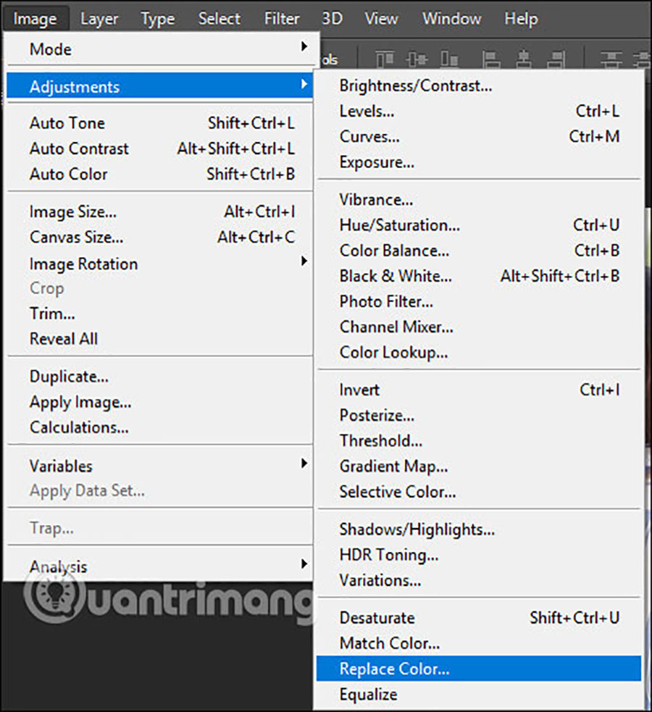Click the Distribute Top Edges icon

point(610,58)
